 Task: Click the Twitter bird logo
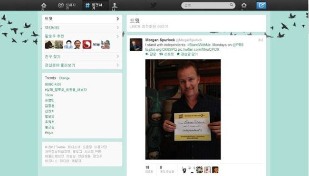coord(154,5)
